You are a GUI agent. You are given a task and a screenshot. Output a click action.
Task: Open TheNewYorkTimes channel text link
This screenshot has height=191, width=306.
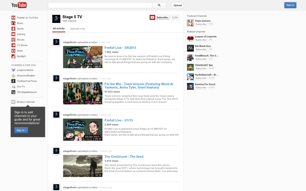point(27,81)
